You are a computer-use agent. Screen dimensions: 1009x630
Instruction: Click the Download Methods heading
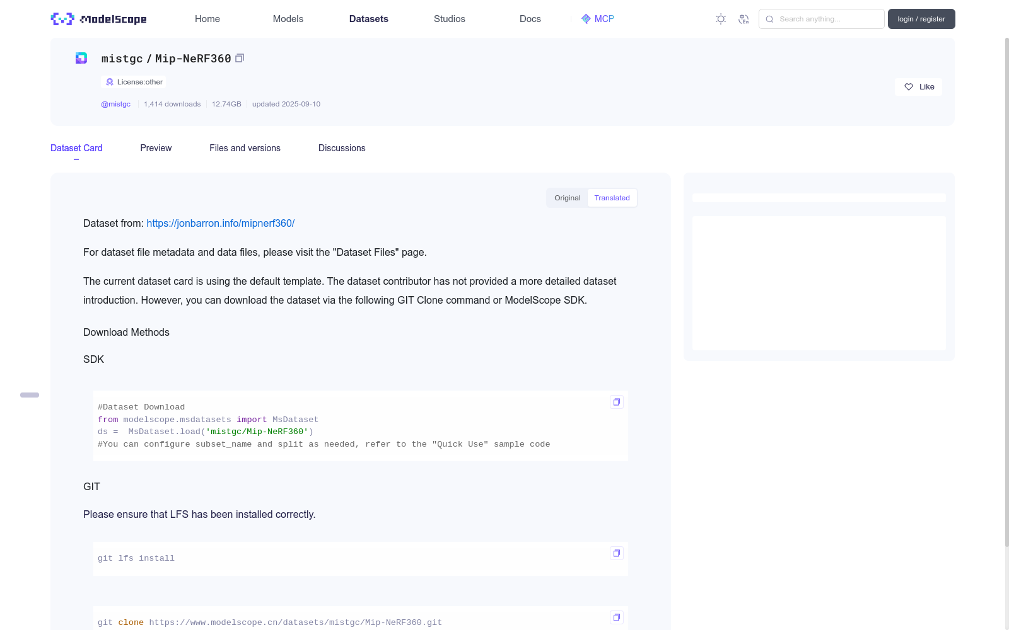tap(126, 332)
